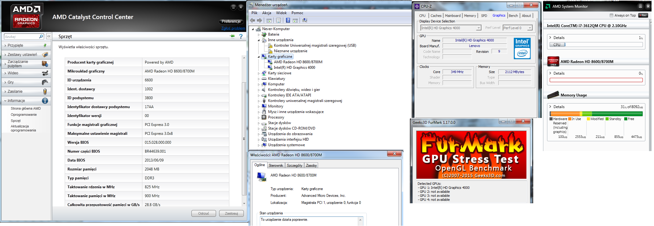Viewport: 654px width, 226px height.
Task: Click the Zastosuj button
Action: coord(231,213)
